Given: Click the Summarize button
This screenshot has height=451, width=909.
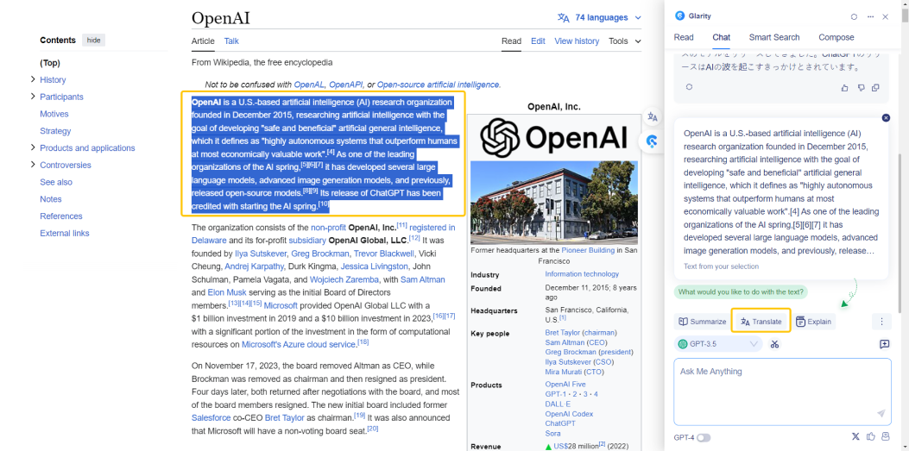Looking at the screenshot, I should tap(703, 322).
